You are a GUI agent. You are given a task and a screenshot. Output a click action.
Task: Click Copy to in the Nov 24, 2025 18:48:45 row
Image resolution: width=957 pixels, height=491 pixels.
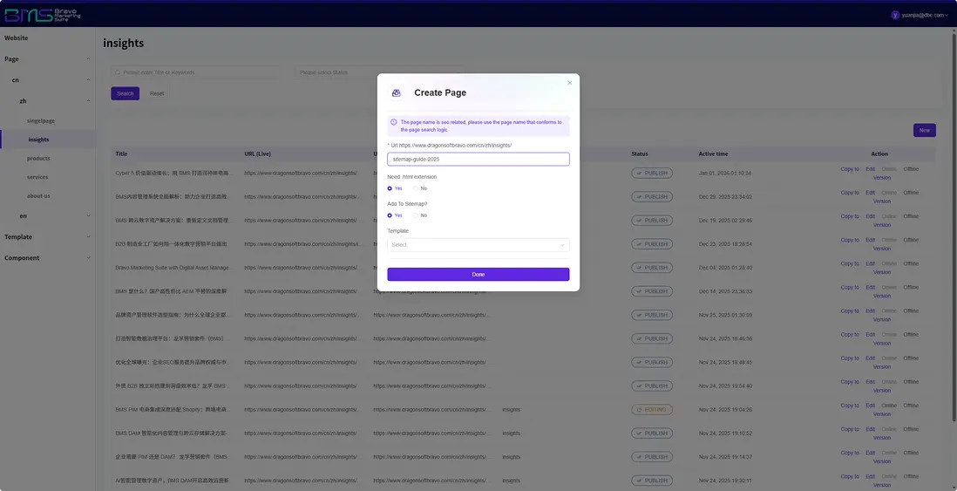point(850,358)
